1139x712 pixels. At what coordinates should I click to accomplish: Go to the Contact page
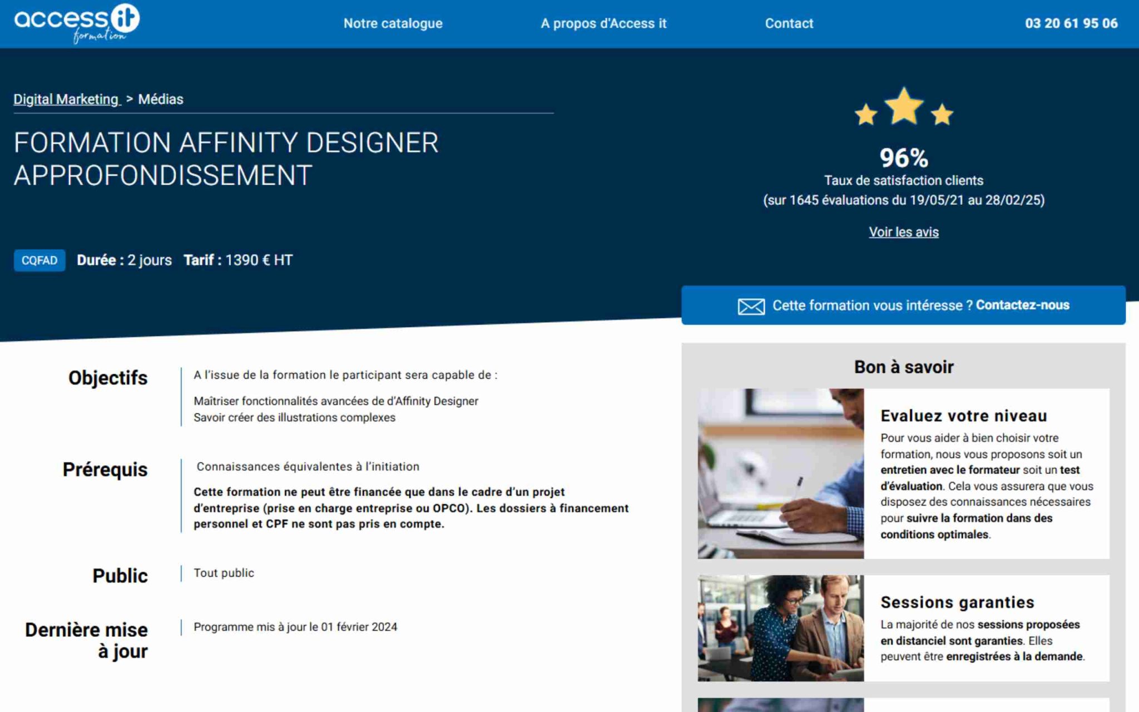[789, 23]
